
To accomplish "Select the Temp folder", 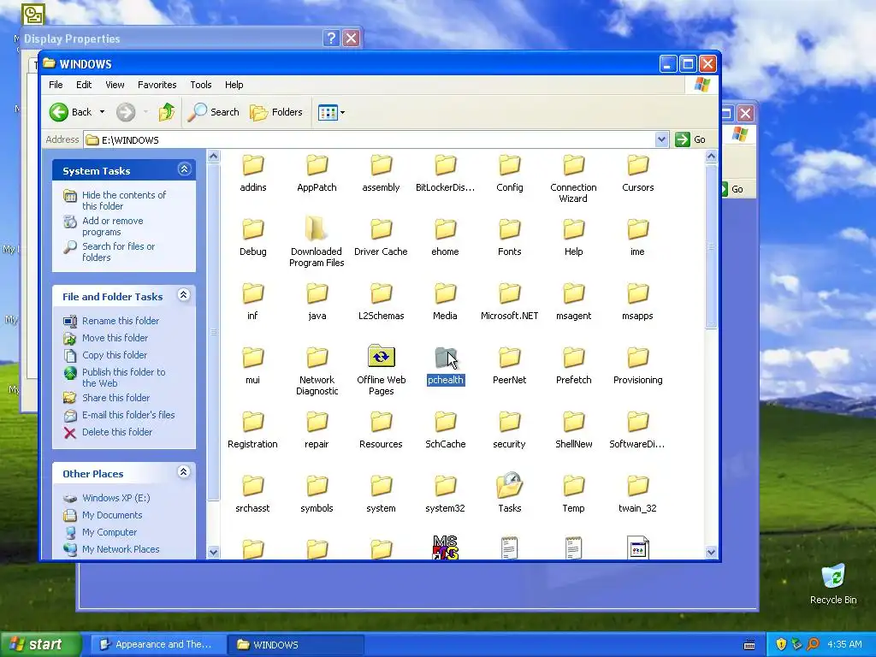I will pos(574,494).
